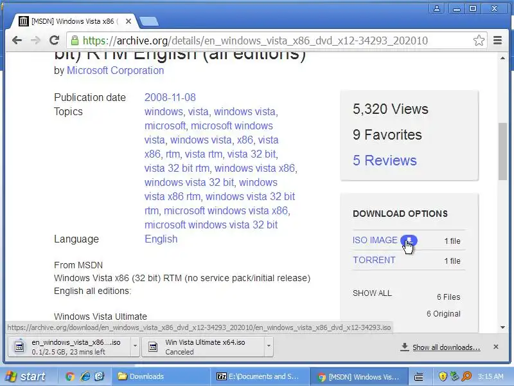Click the [MSDN] Windows Vis... taskbar button
This screenshot has width=514, height=386.
click(359, 376)
